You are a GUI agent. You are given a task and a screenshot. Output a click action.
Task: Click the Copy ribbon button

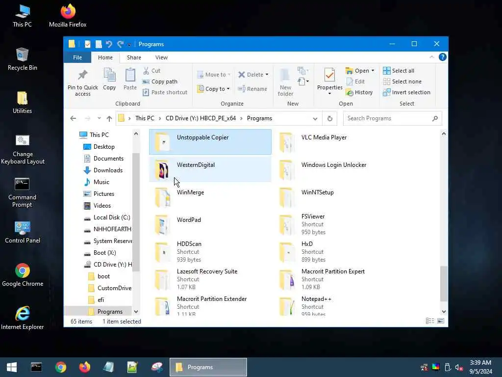(109, 80)
